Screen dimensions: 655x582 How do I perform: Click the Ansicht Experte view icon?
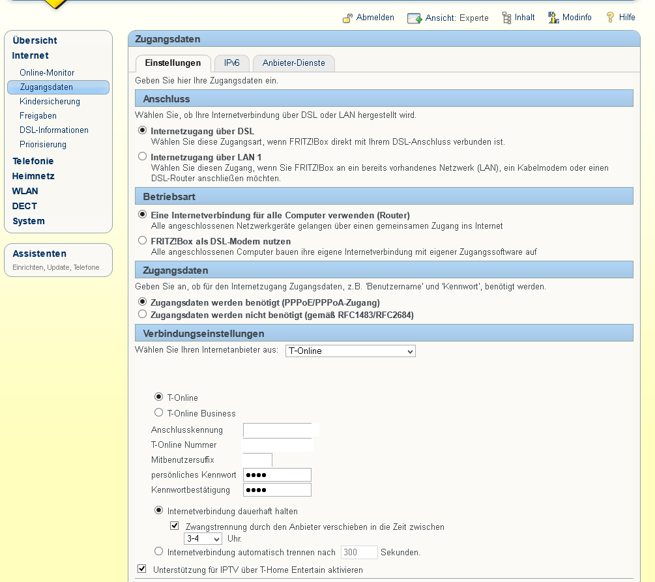click(415, 18)
